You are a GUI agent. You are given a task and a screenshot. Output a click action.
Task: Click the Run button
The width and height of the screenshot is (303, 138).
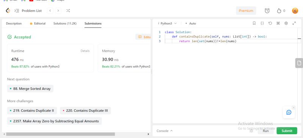266,131
